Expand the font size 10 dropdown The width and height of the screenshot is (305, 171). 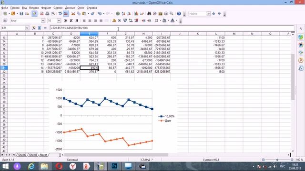coord(59,20)
